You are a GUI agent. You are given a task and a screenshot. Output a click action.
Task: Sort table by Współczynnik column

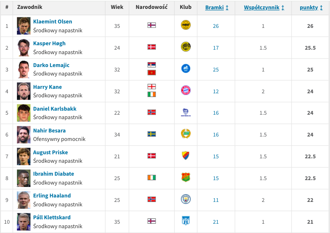[x=264, y=8]
